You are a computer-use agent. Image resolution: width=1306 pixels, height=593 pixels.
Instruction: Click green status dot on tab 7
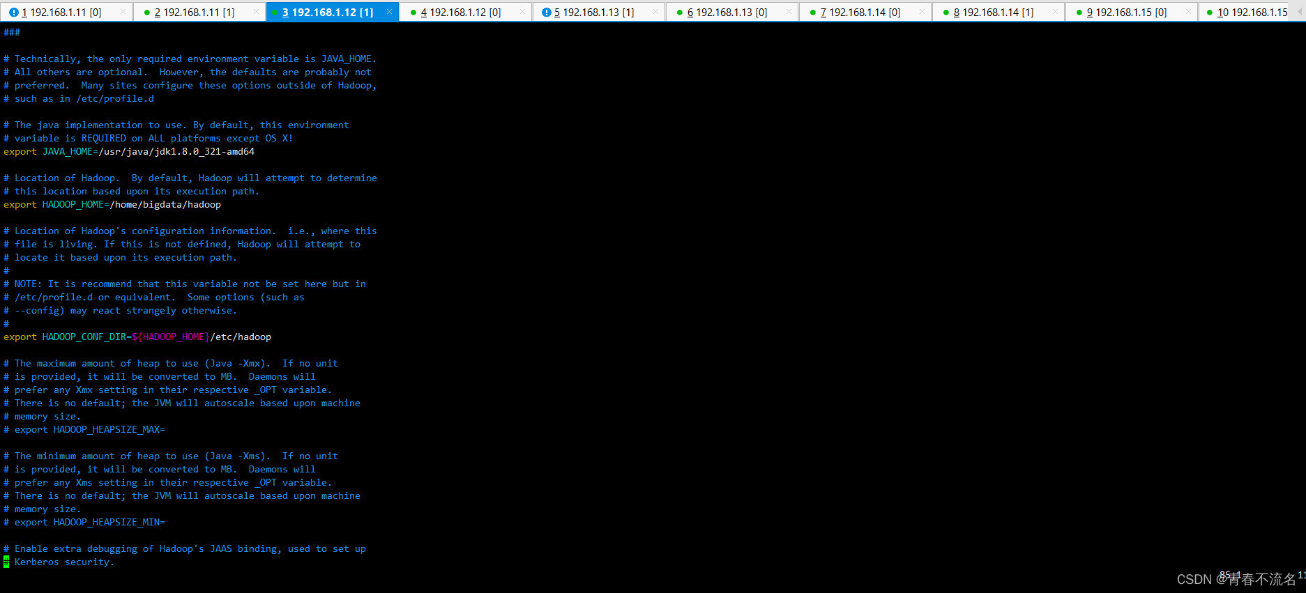(x=813, y=13)
